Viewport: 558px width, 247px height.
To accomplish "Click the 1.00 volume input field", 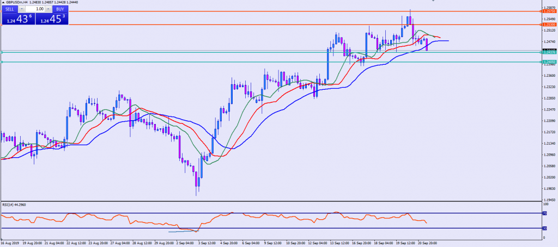I will tap(35, 9).
